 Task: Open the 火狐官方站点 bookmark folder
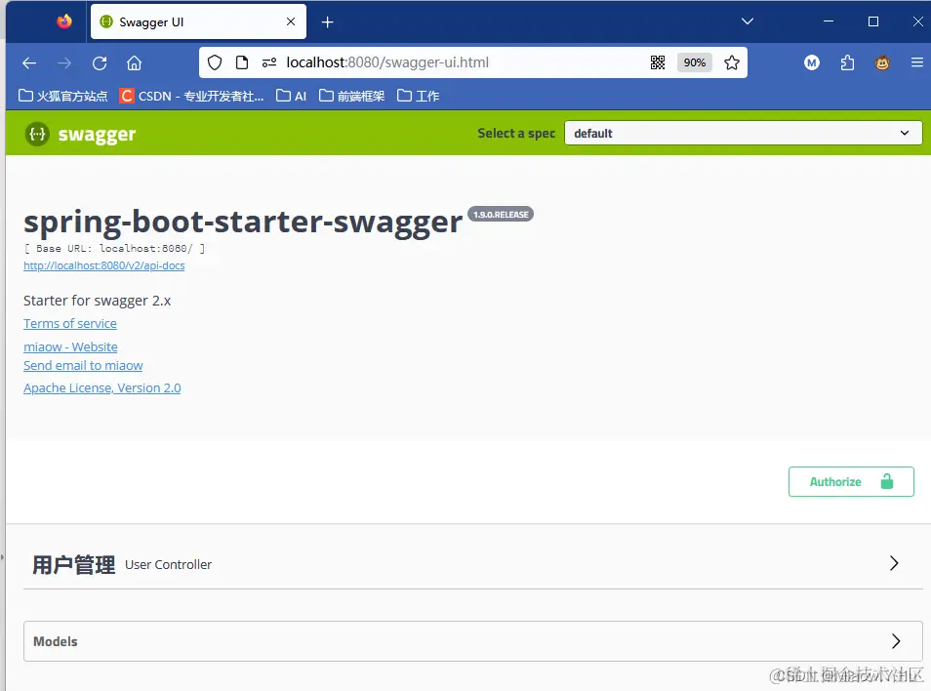click(x=62, y=96)
